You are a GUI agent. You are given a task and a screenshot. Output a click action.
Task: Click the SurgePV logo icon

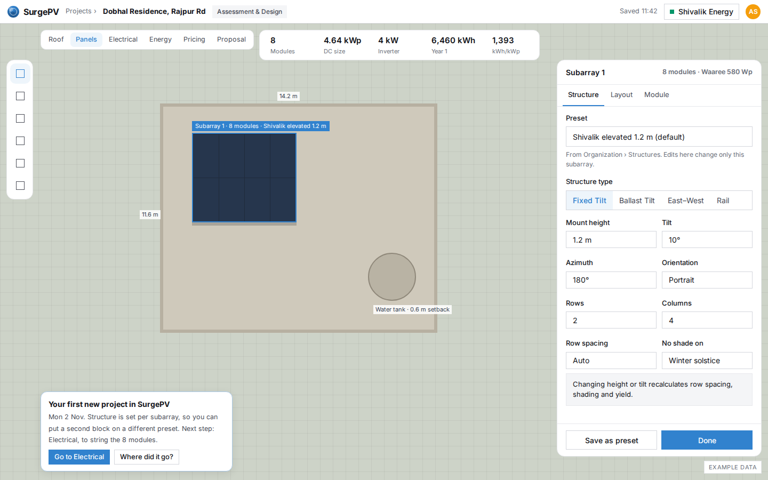pyautogui.click(x=13, y=12)
